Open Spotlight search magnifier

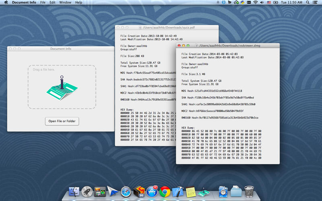(x=308, y=2)
